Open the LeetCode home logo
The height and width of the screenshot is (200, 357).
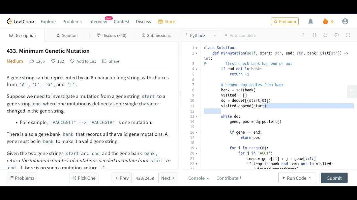pyautogui.click(x=20, y=21)
